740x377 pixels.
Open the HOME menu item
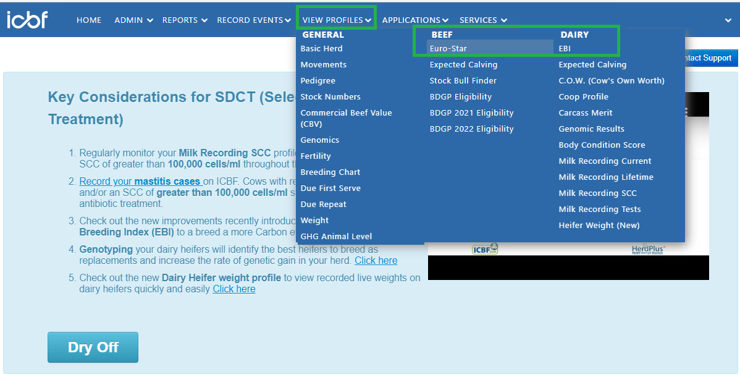(x=89, y=20)
